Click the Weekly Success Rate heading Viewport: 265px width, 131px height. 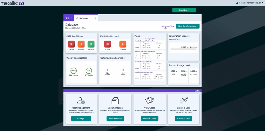pyautogui.click(x=76, y=58)
